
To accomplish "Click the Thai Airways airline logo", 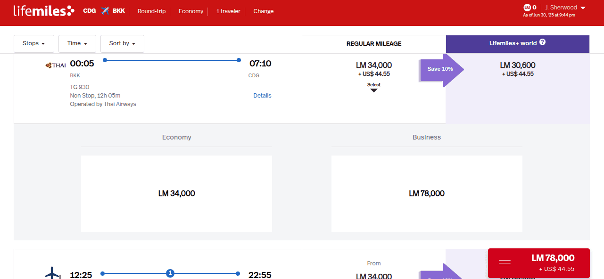I will [55, 65].
